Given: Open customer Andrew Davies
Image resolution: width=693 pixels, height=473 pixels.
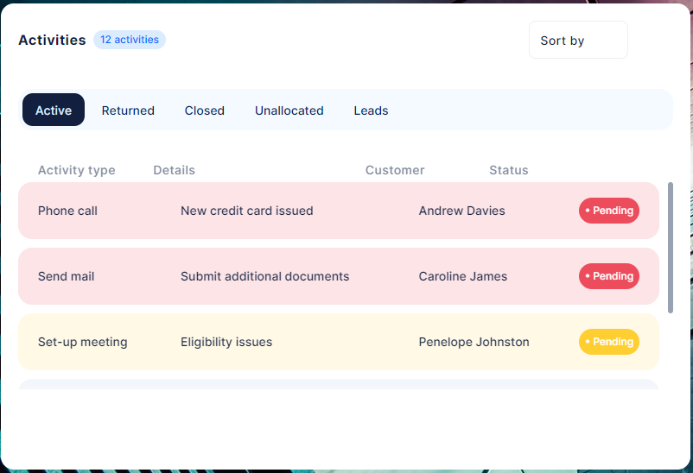Looking at the screenshot, I should [x=461, y=211].
